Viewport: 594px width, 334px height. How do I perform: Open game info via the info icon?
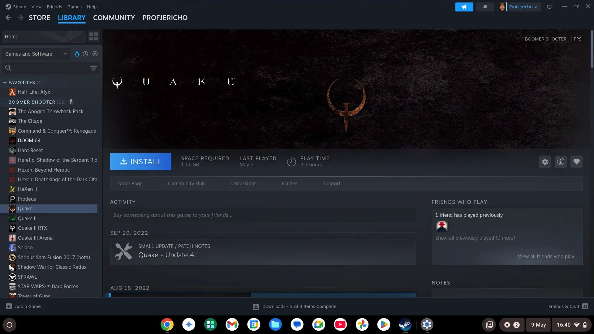tap(561, 161)
